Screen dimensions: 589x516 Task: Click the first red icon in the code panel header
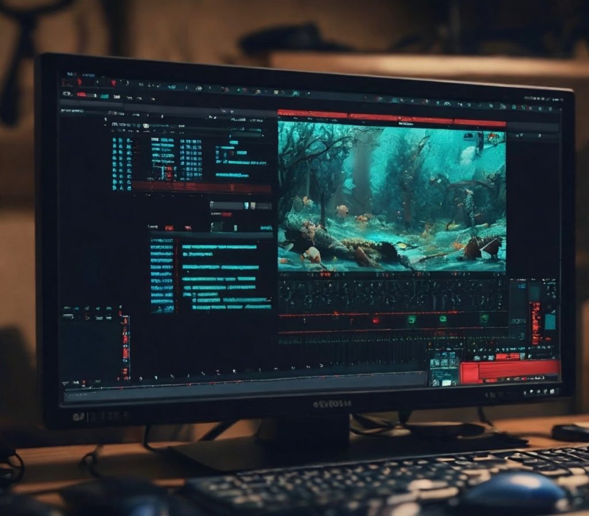tap(169, 228)
